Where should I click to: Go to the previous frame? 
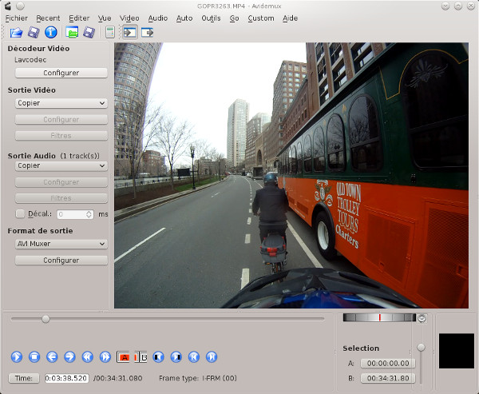click(52, 356)
